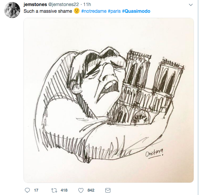Viewport: 199px width, 195px height.
Task: Open the 11h timestamp link
Action: tap(87, 4)
